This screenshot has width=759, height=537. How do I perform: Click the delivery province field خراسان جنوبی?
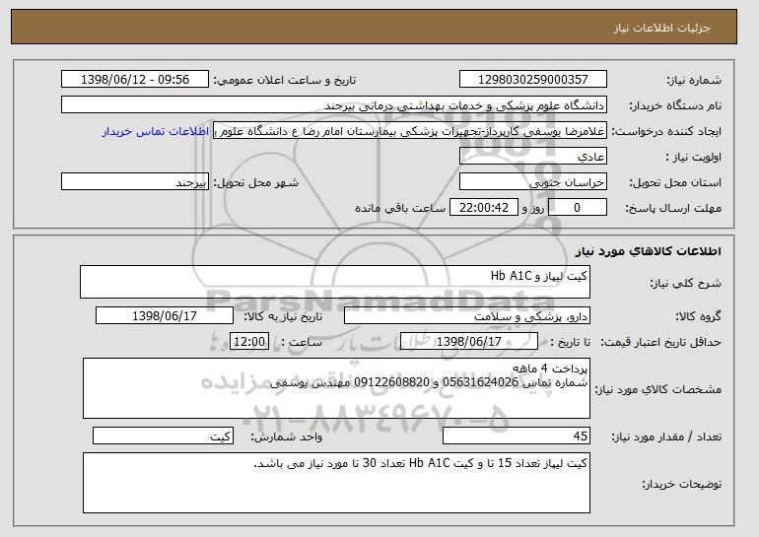533,182
